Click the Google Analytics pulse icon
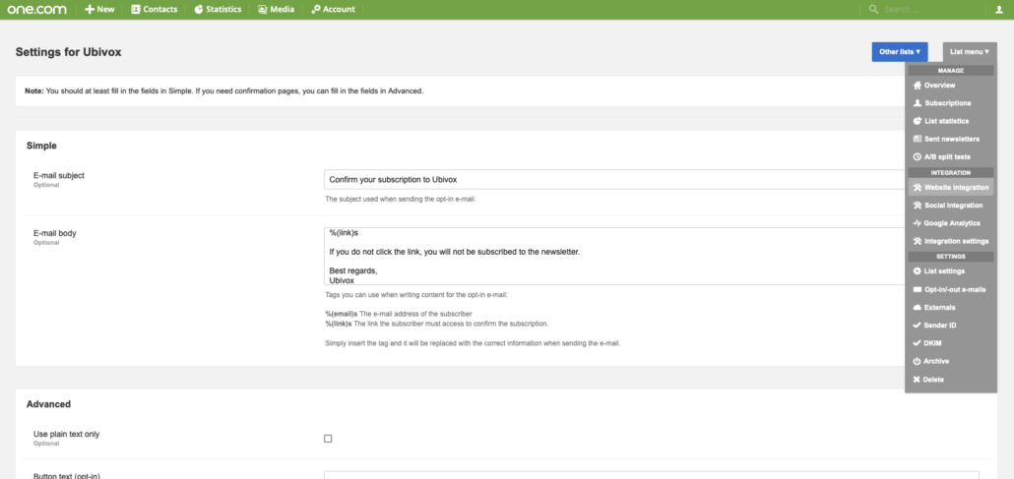This screenshot has width=1014, height=479. pos(917,223)
